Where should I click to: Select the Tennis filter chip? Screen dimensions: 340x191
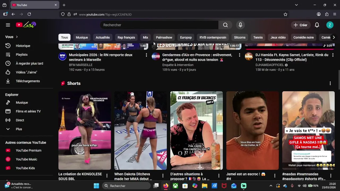pos(258,37)
